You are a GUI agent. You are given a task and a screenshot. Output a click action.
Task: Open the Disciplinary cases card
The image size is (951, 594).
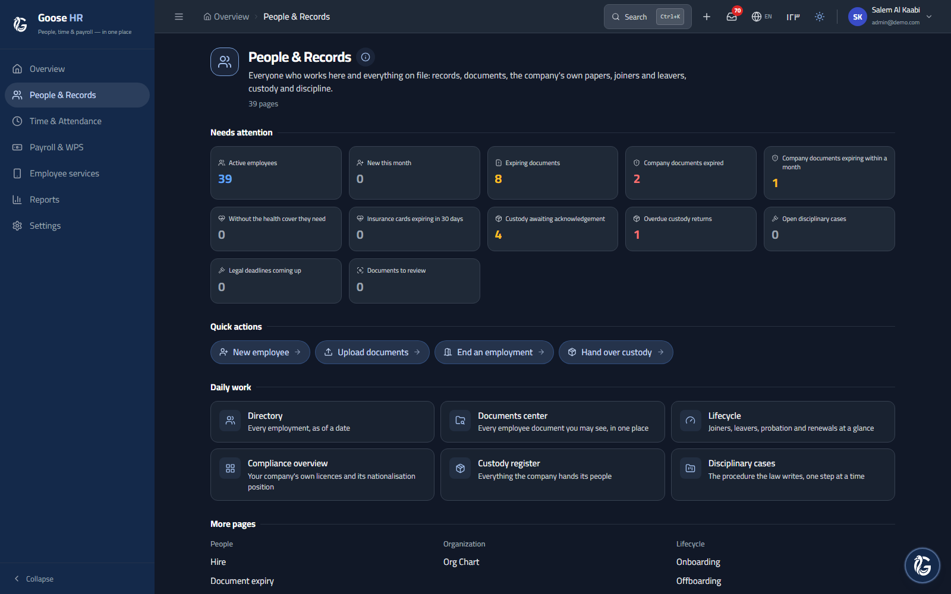coord(783,475)
